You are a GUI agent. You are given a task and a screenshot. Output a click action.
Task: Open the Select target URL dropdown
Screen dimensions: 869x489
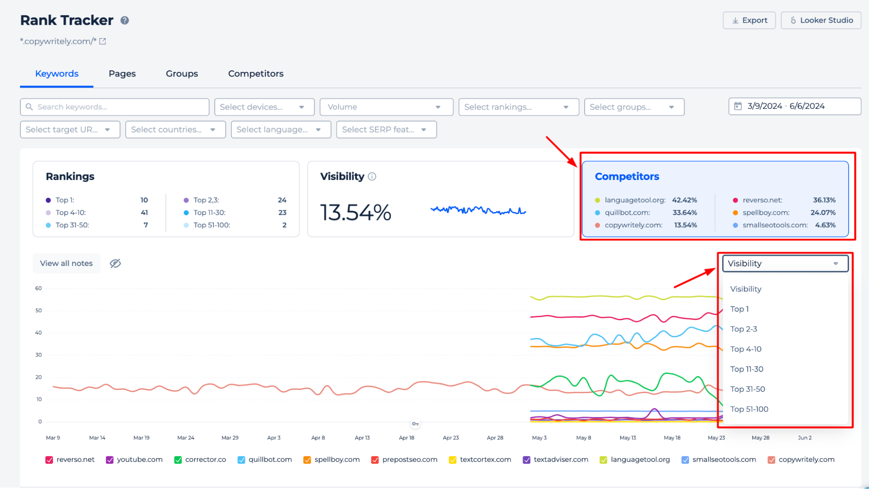point(70,129)
